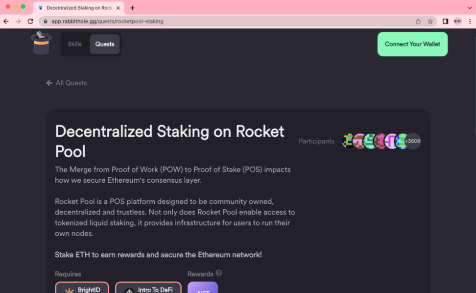The width and height of the screenshot is (476, 293).
Task: Open the +3609 participants counter
Action: click(x=413, y=141)
